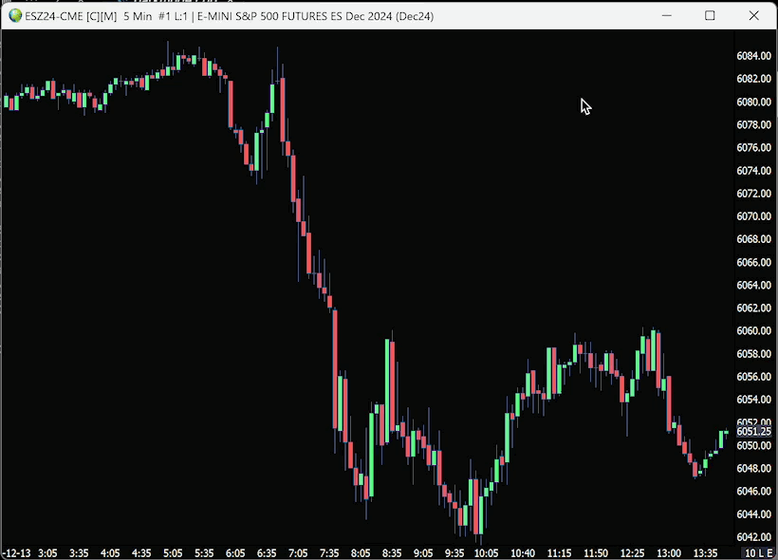Click the 6:35 time axis label
778x560 pixels.
267,553
